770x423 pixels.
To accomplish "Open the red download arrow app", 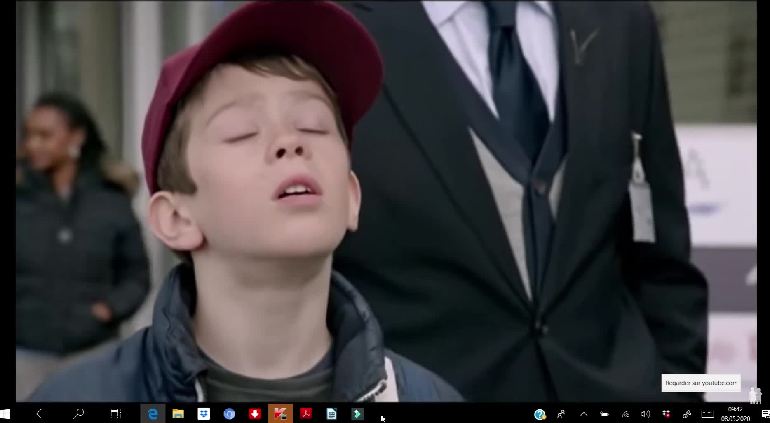I will tap(255, 414).
